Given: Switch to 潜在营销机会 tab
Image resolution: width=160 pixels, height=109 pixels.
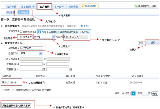Looking at the screenshot, I should [x=28, y=7].
